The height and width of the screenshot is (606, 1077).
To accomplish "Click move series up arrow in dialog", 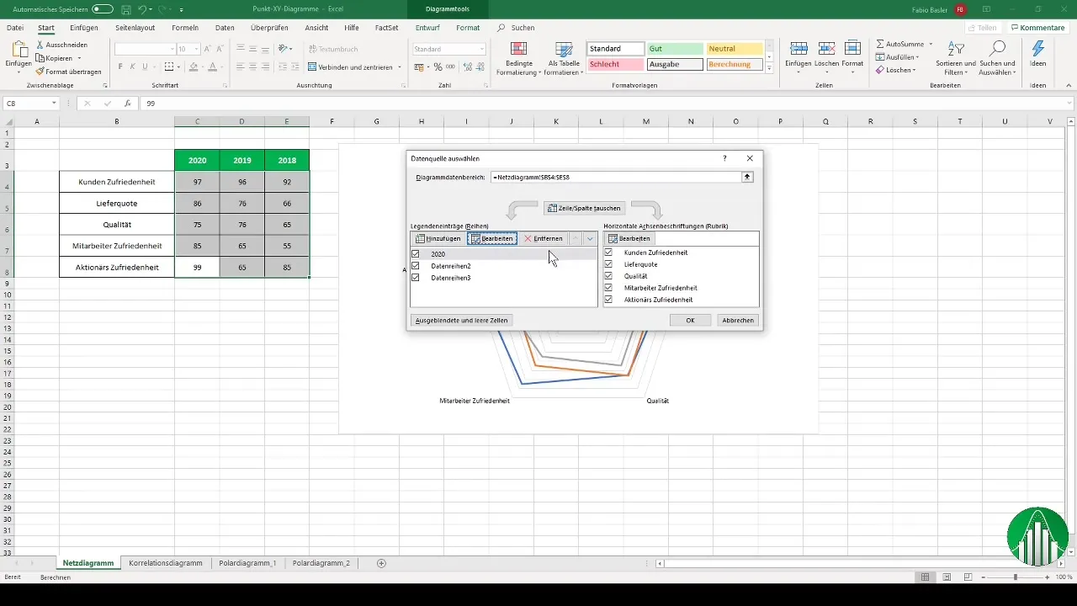I will pyautogui.click(x=575, y=239).
